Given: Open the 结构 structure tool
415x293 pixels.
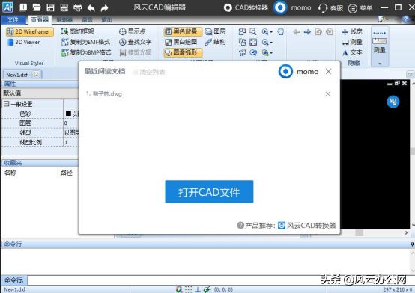Looking at the screenshot, I should pyautogui.click(x=216, y=42).
